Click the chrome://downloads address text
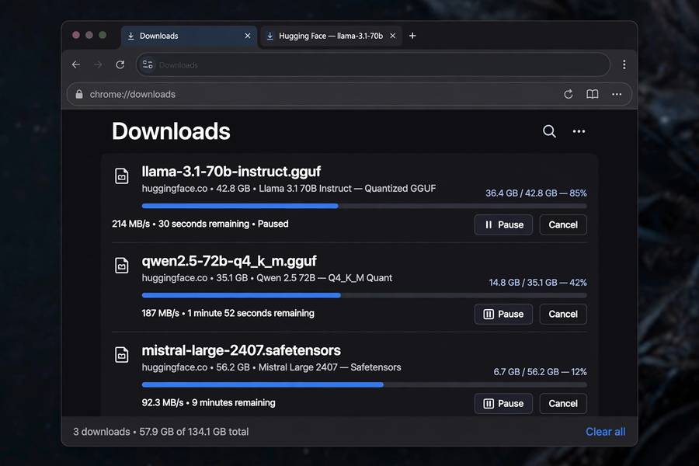Viewport: 699px width, 466px height. coord(132,94)
